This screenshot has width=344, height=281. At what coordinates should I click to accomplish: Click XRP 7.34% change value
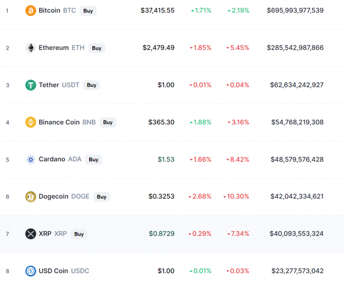[238, 233]
